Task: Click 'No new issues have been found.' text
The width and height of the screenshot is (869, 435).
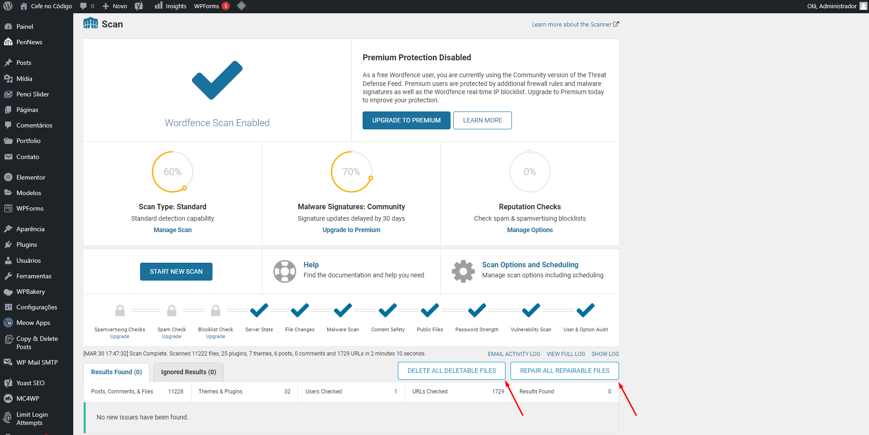Action: click(142, 417)
